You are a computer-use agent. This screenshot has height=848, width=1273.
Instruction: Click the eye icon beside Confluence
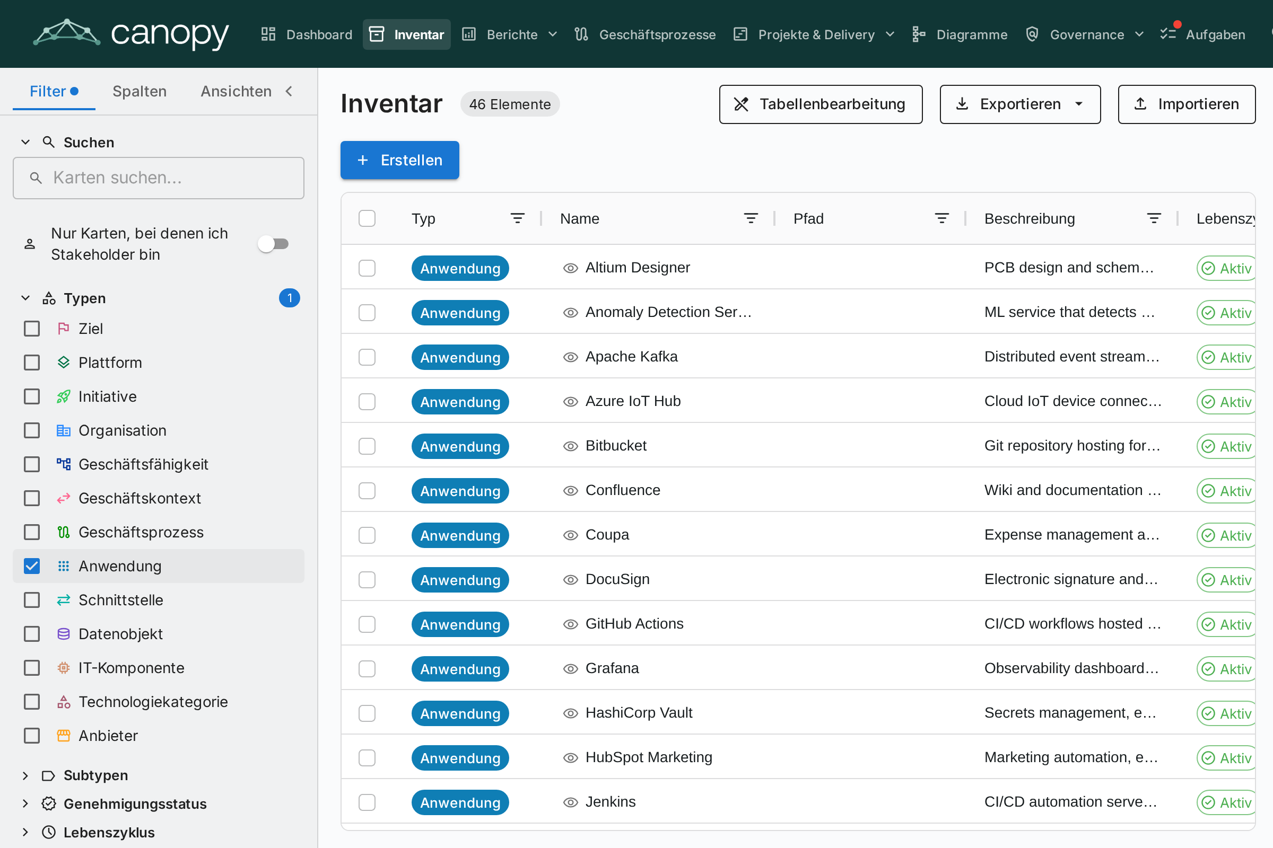[571, 491]
